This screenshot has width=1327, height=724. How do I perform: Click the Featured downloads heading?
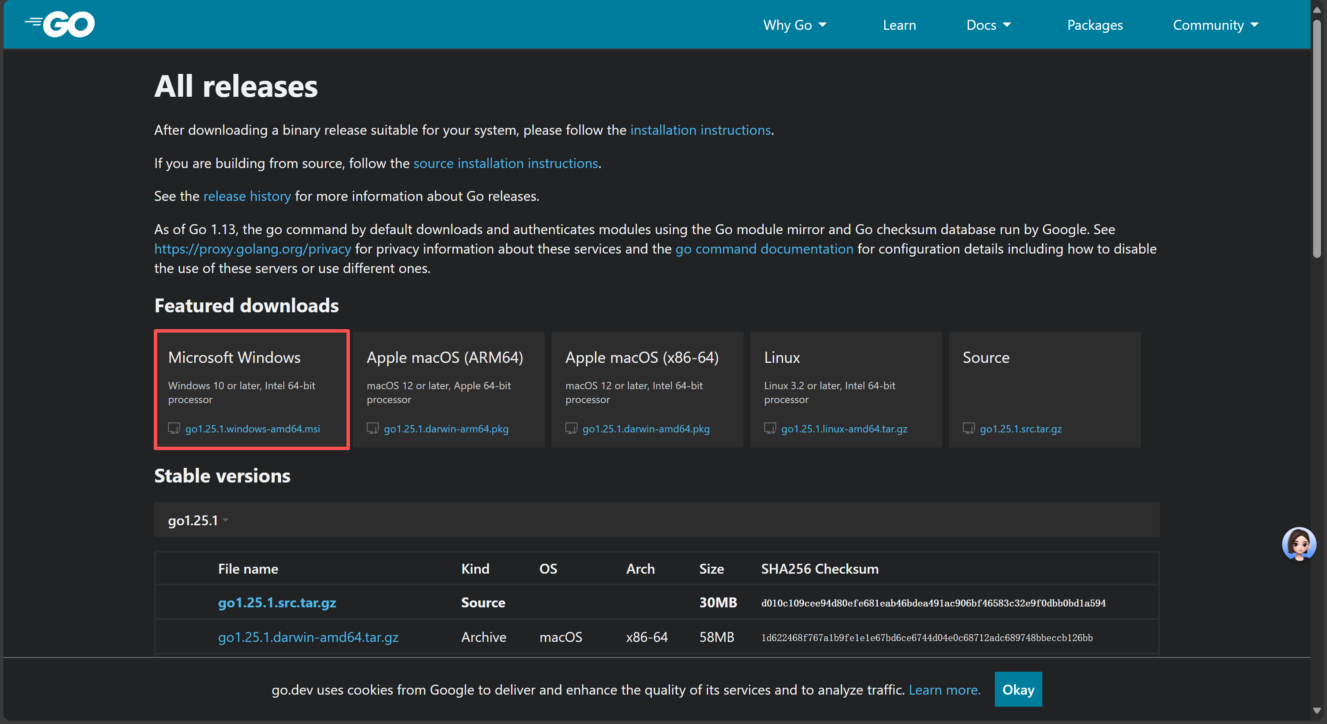pyautogui.click(x=246, y=305)
